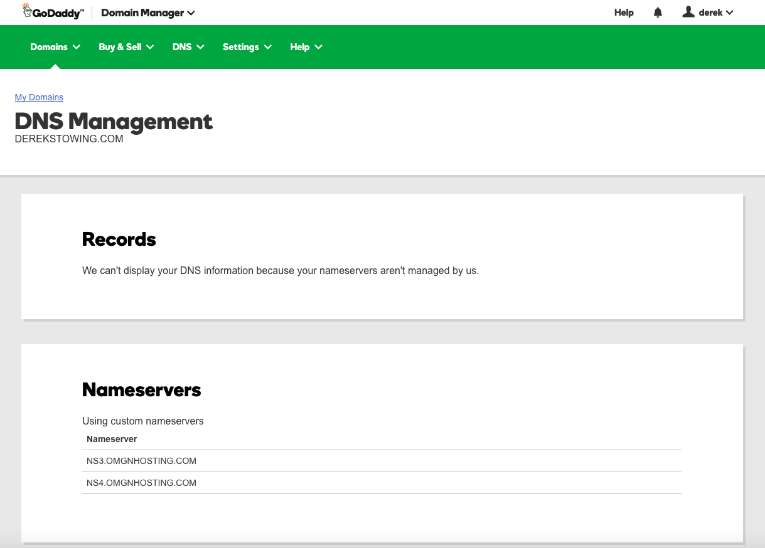Expand the derek account menu
The height and width of the screenshot is (548, 765).
[716, 13]
